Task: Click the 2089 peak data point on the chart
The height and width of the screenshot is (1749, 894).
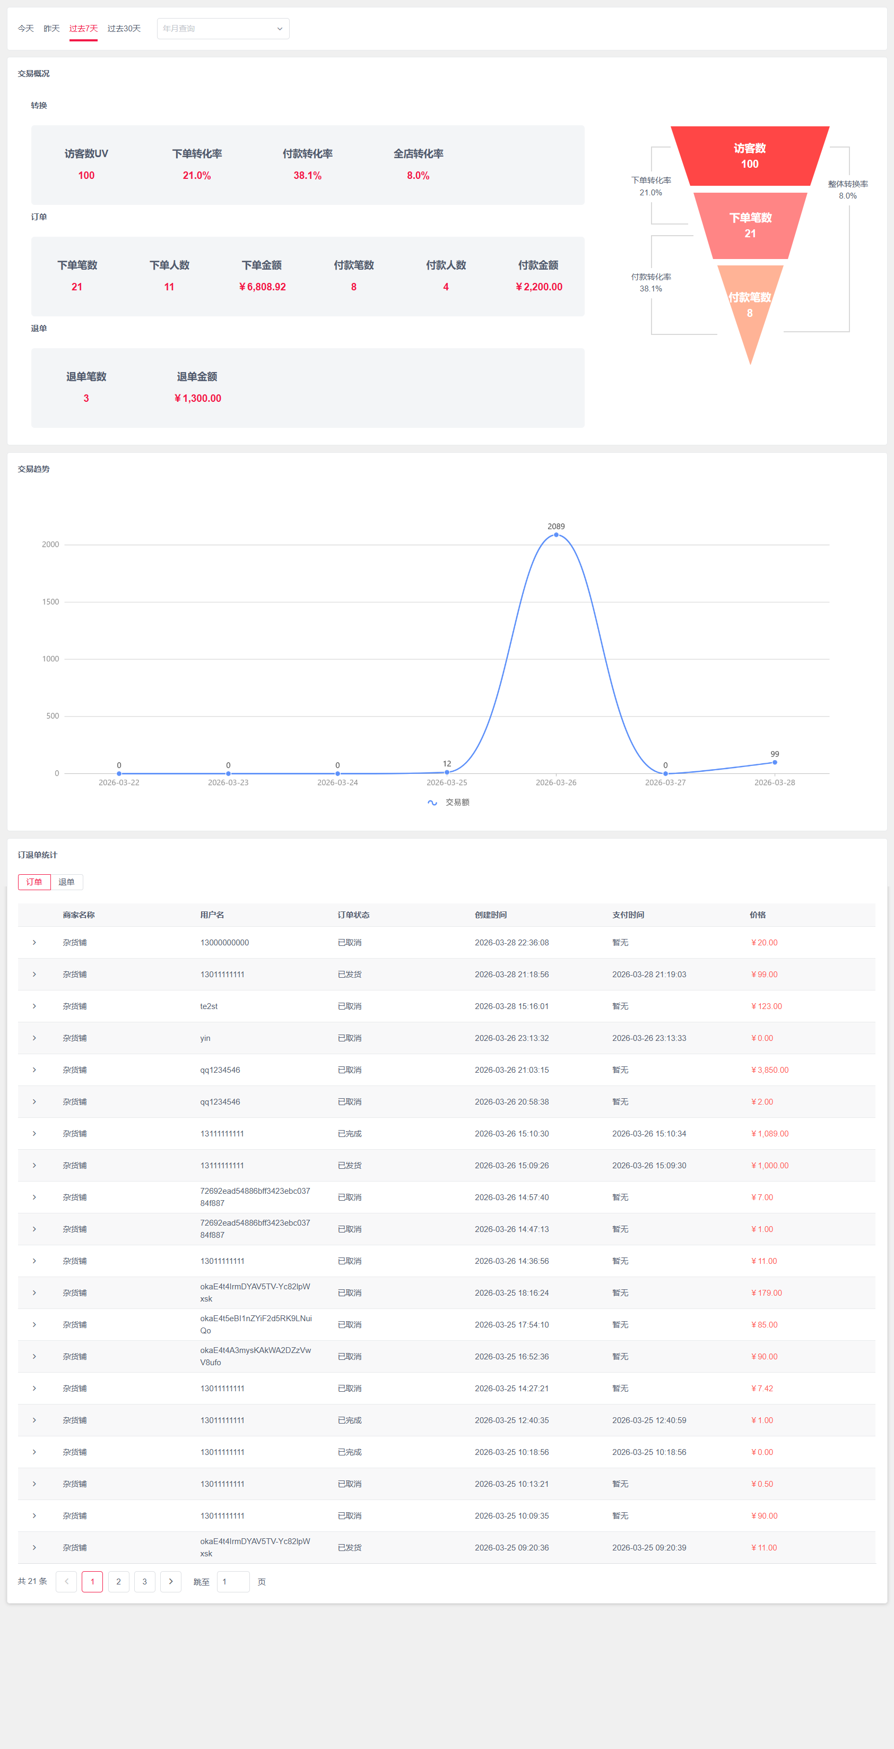Action: [556, 535]
